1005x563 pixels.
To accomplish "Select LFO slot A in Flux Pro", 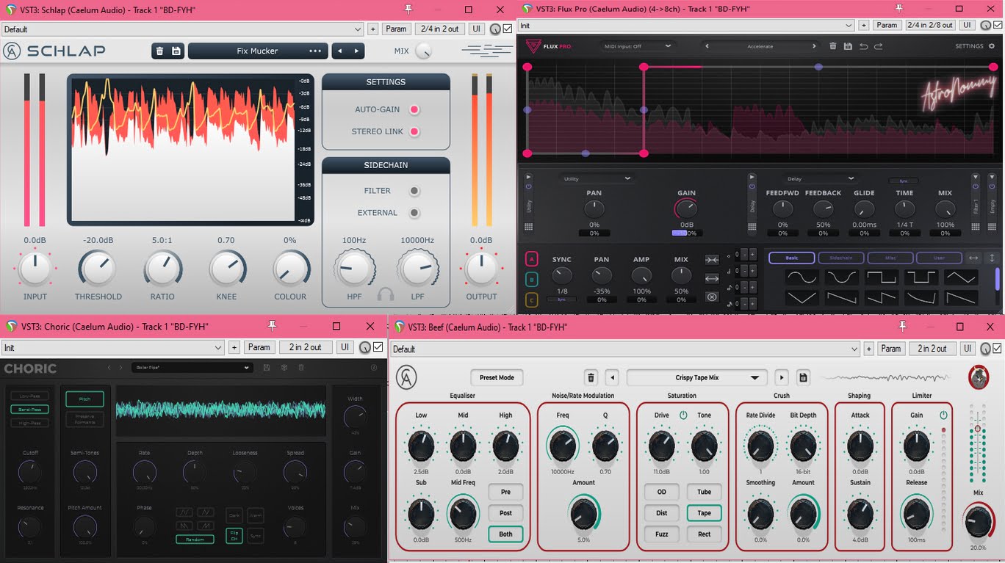I will (x=532, y=258).
